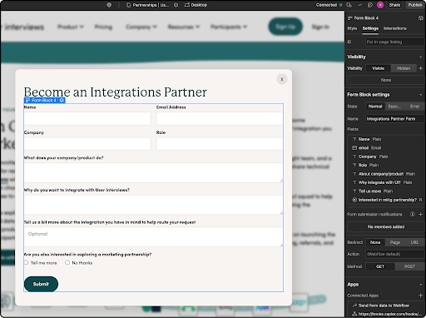
Task: Click the Optional textarea in the form
Action: tap(153, 236)
